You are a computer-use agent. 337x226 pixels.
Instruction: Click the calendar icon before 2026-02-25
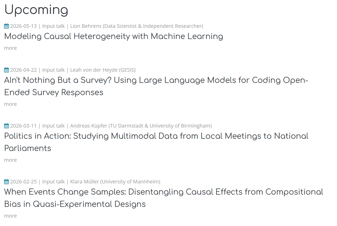7,182
